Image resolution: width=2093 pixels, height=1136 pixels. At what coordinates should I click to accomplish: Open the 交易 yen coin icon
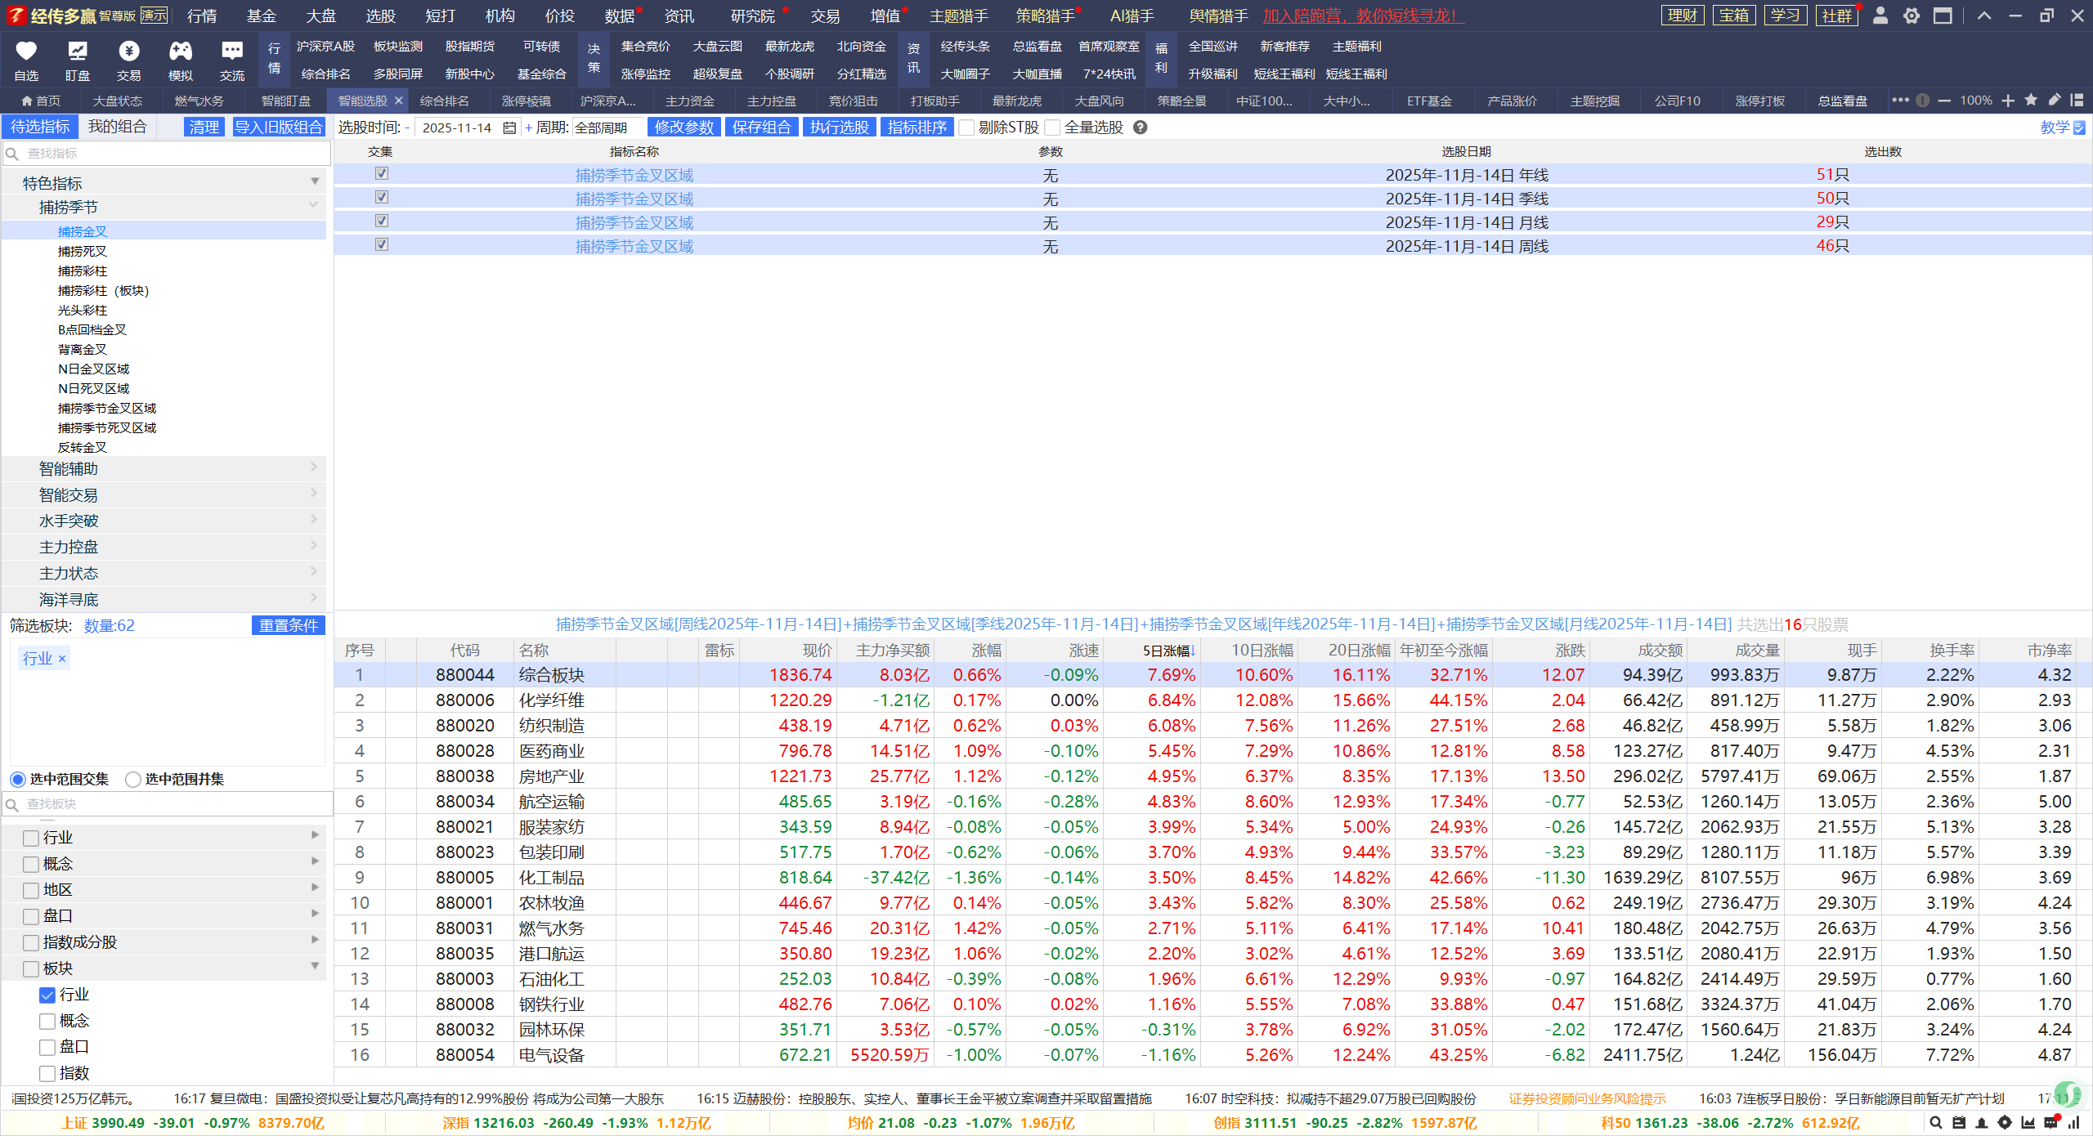click(128, 51)
